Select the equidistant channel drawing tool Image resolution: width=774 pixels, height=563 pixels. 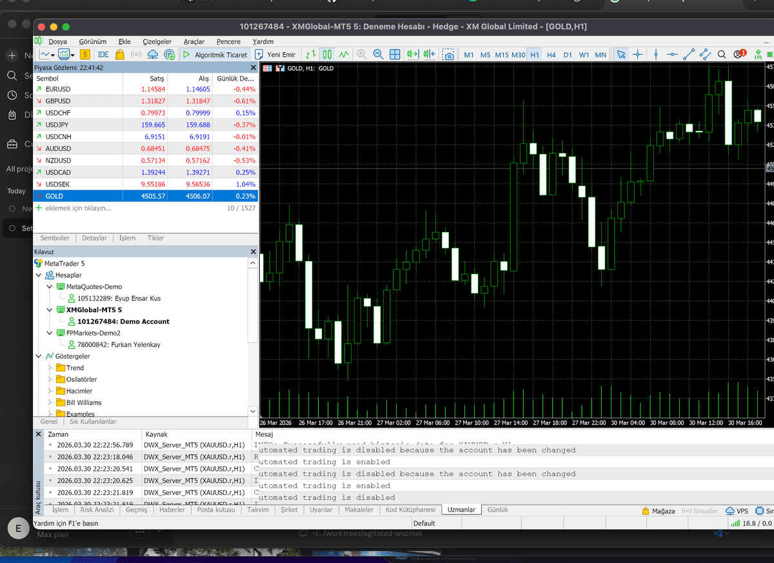tap(704, 55)
